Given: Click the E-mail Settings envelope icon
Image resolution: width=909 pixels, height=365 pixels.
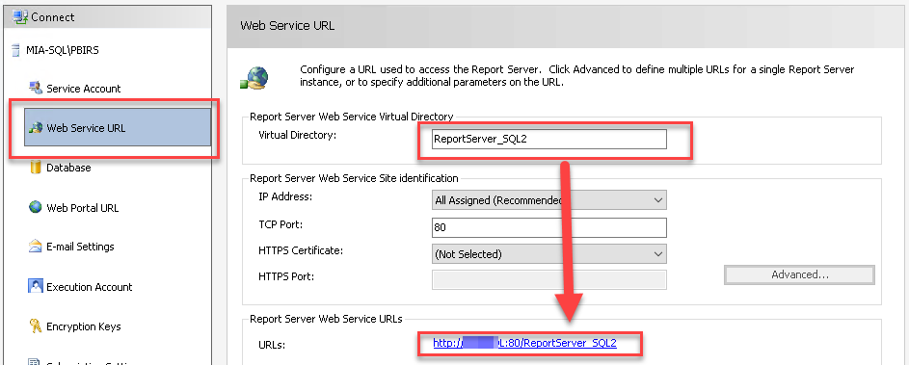Looking at the screenshot, I should coord(36,247).
